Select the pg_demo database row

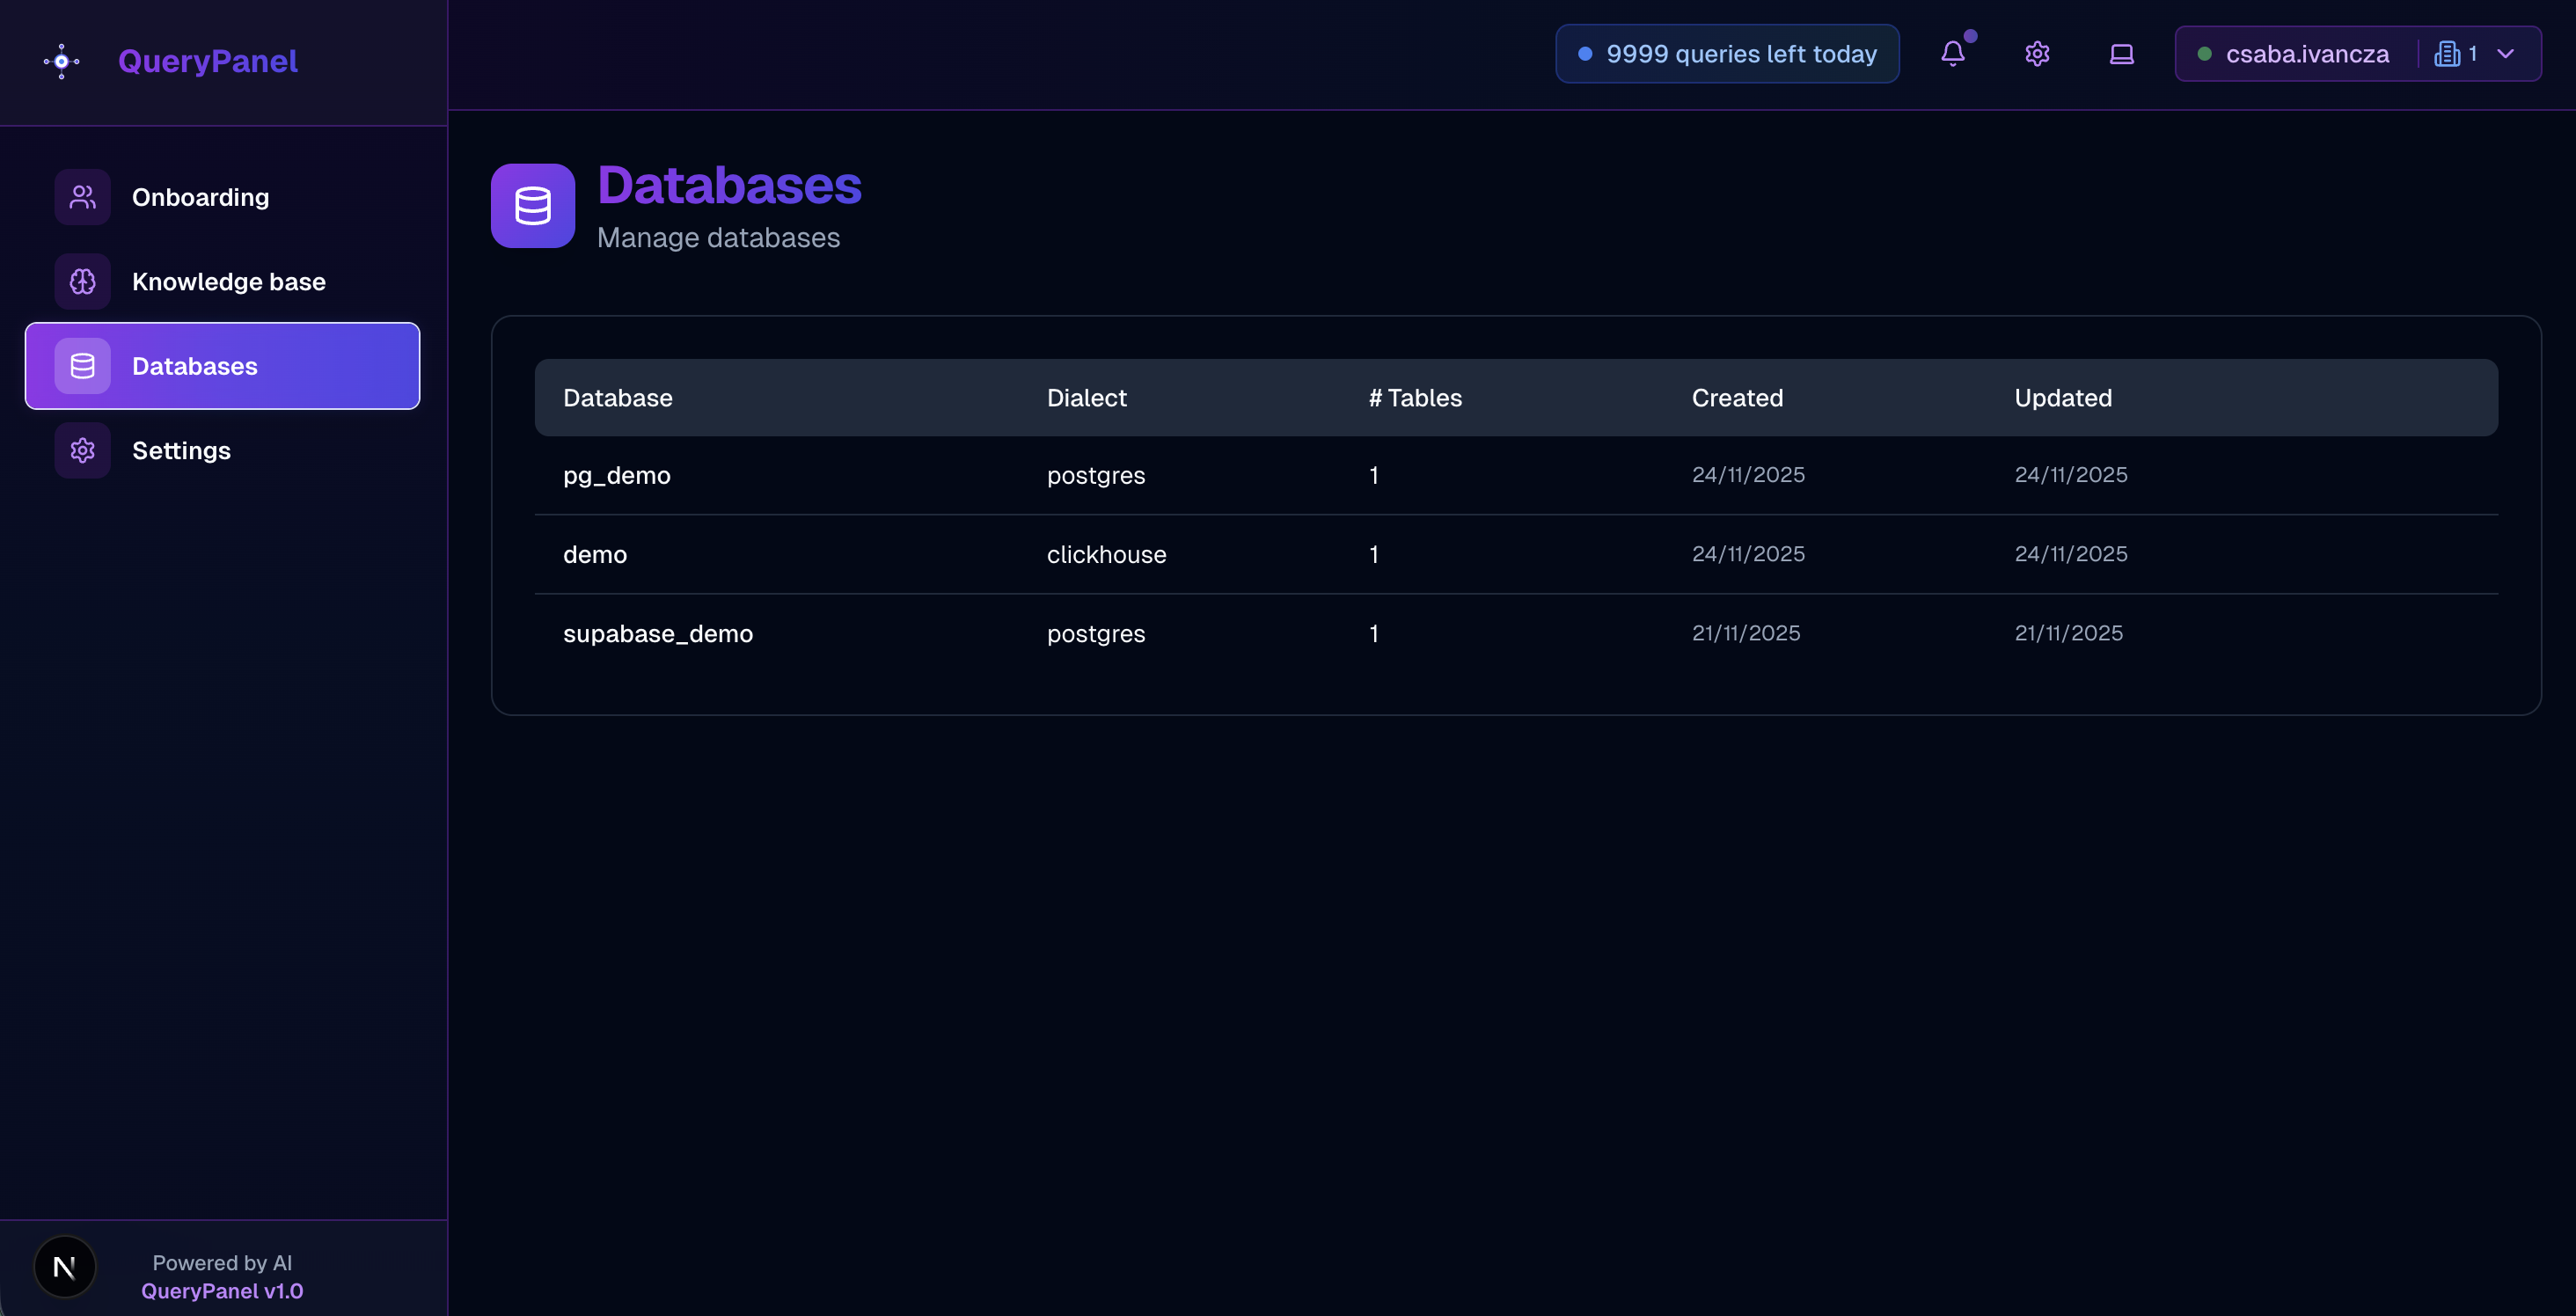coord(616,475)
